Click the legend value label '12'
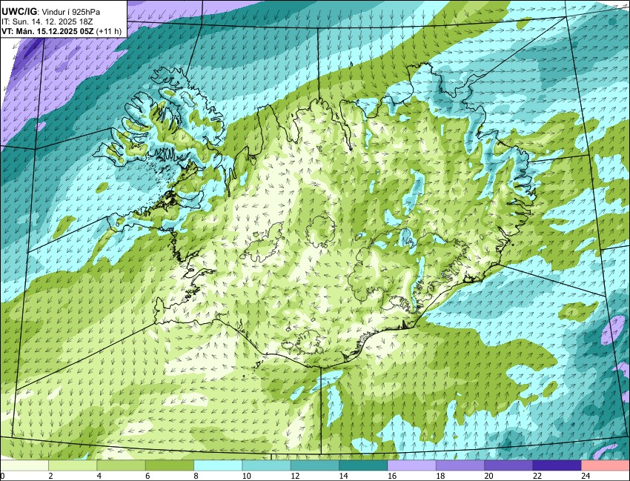Viewport: 630px width, 481px height. tap(295, 476)
